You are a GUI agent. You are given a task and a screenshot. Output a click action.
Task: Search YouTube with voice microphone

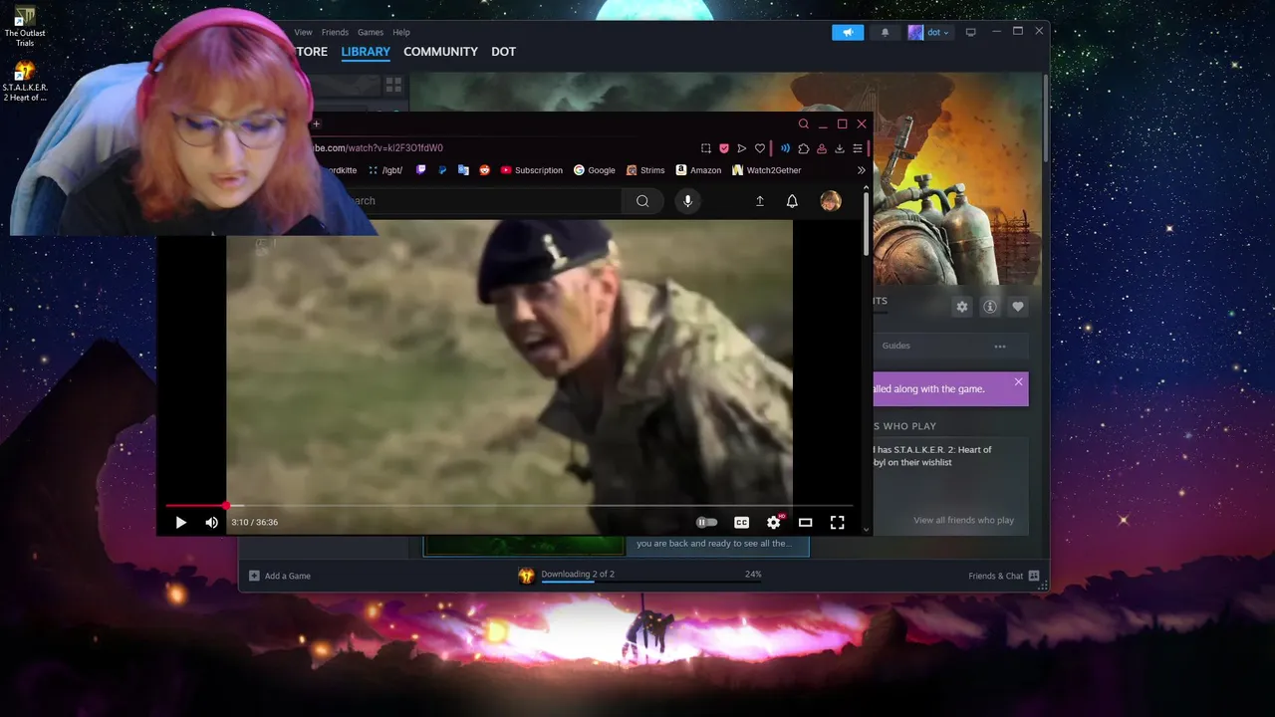687,201
